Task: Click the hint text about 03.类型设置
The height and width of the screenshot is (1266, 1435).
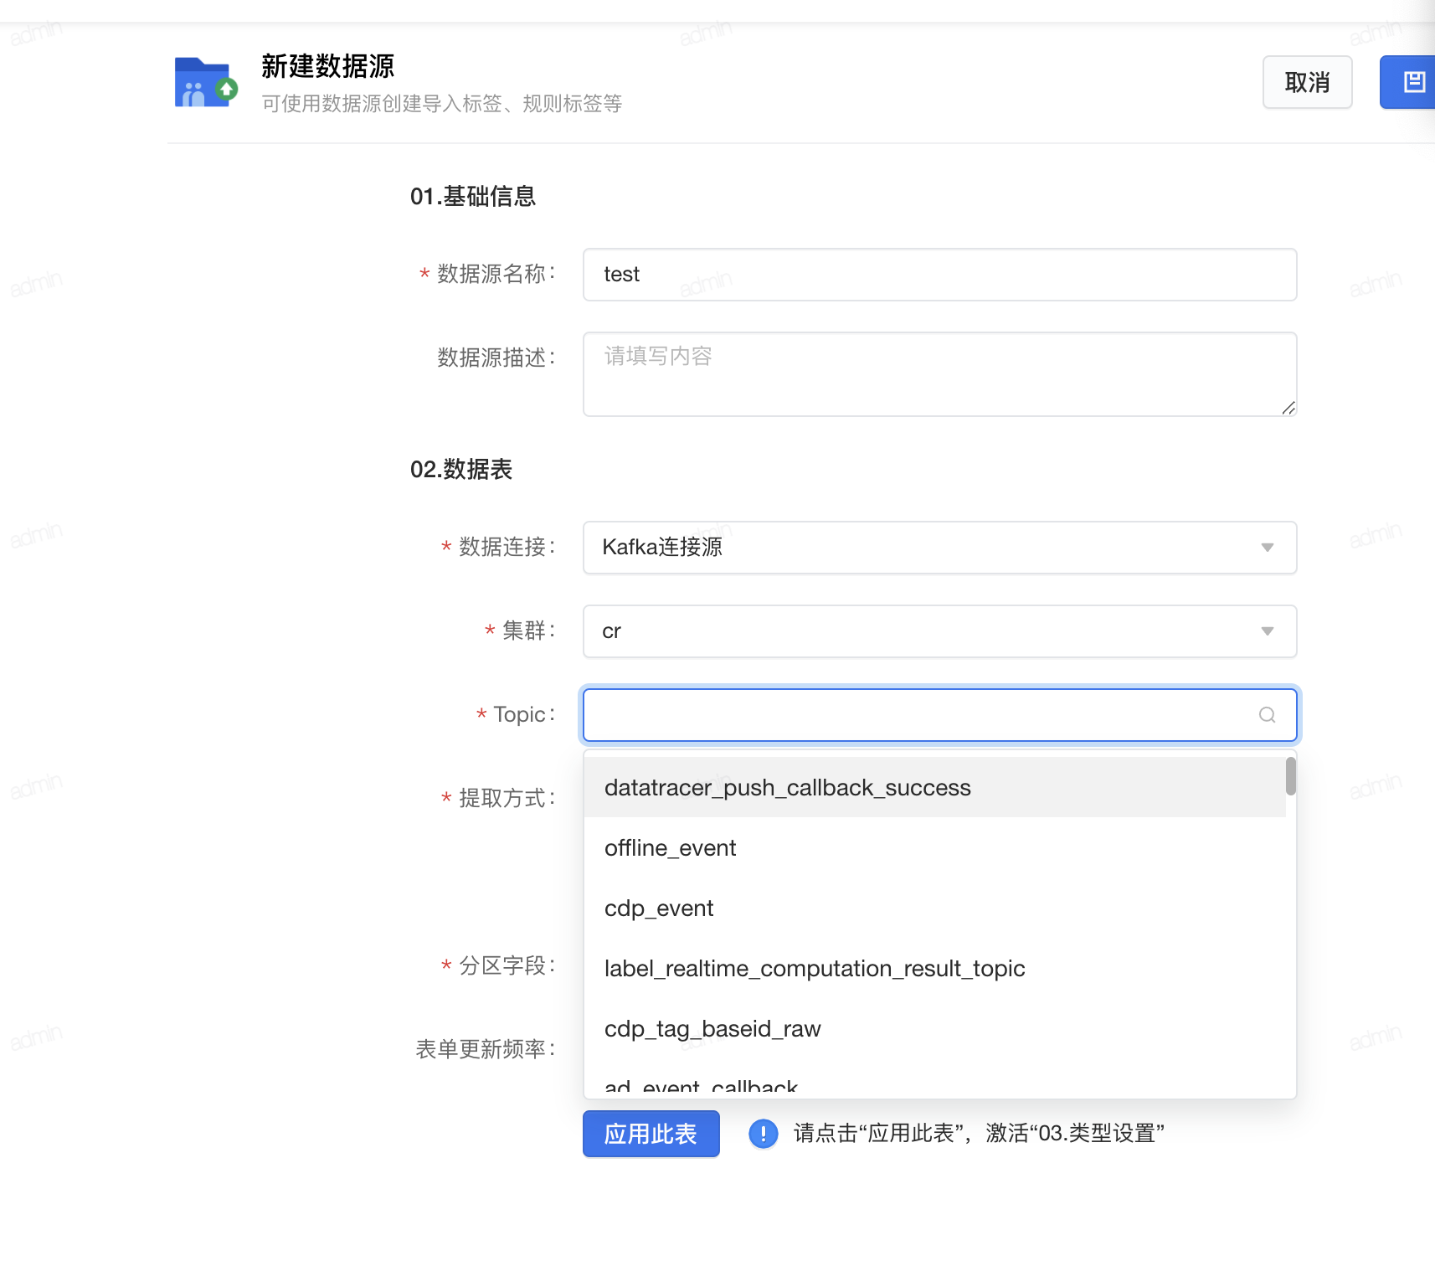Action: pyautogui.click(x=978, y=1134)
